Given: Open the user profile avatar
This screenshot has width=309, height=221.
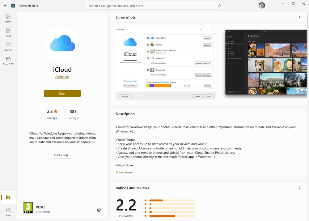Looking at the screenshot, I should click(262, 6).
